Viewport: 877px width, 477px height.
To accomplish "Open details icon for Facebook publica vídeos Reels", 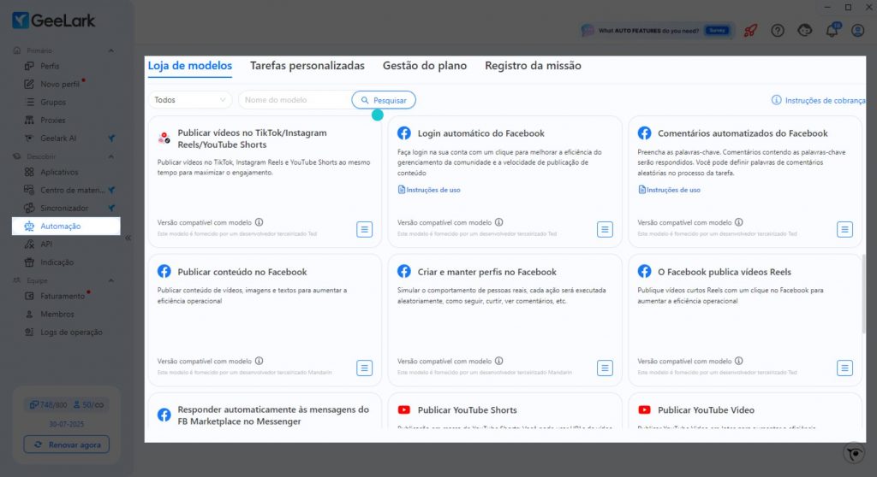I will (844, 368).
